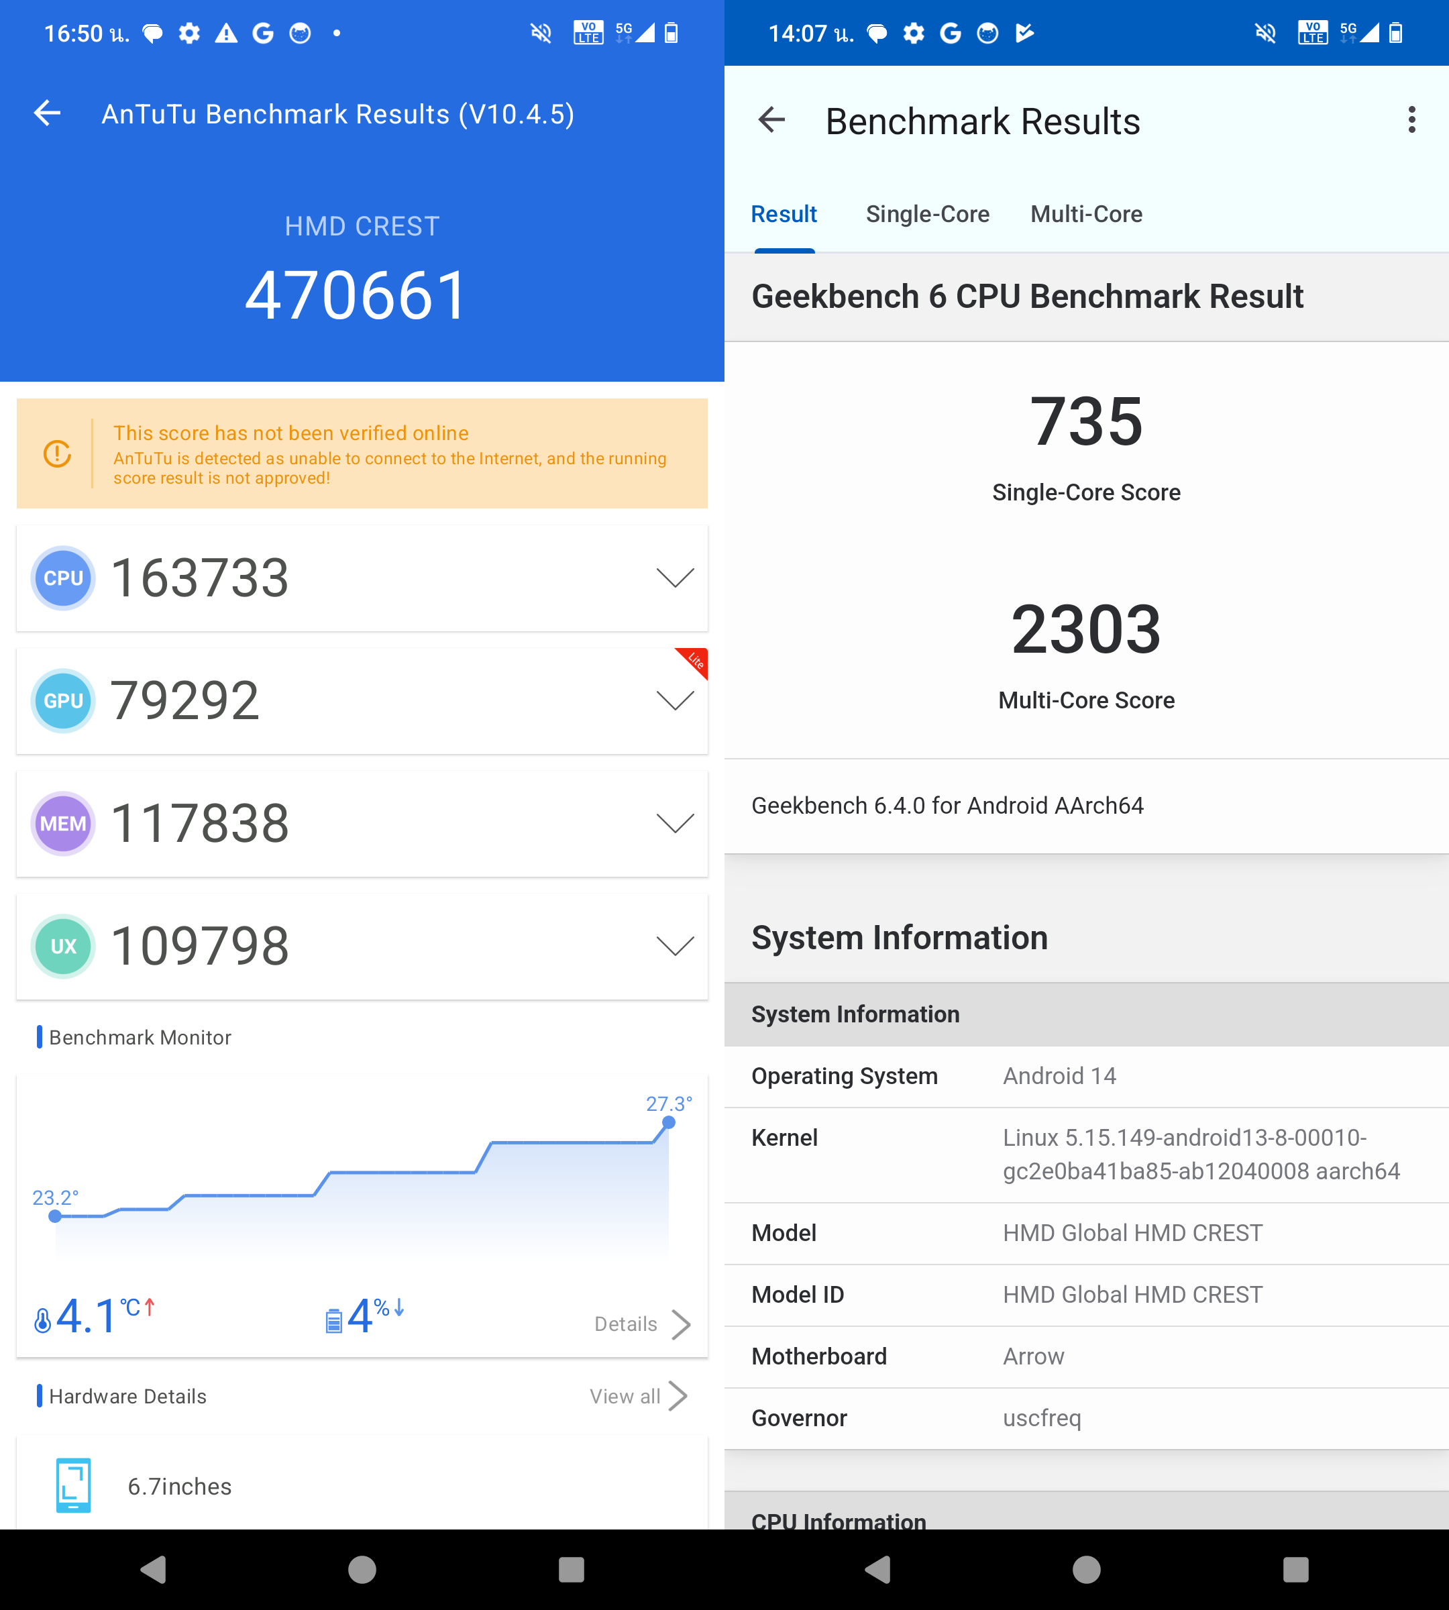
Task: Tap the purple MEM badge icon
Action: 63,823
